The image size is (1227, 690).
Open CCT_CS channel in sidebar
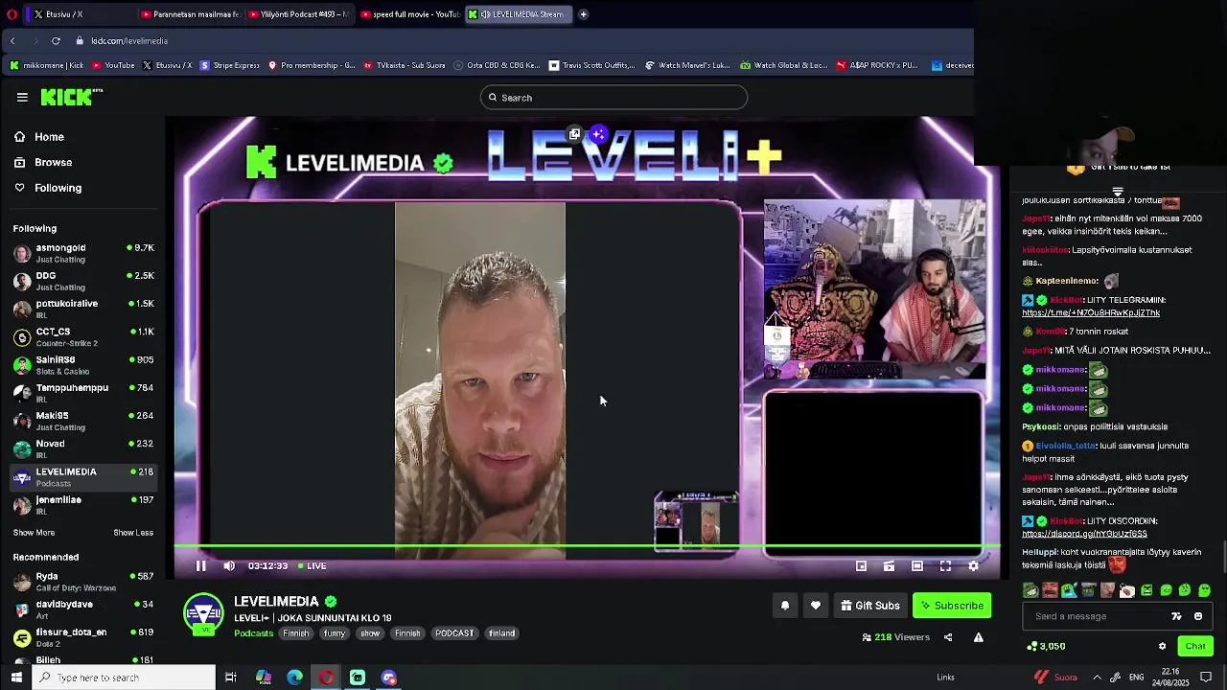pos(83,336)
